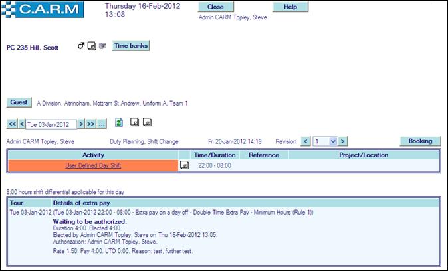Screen dimensions: 448x271
Task: Click the Tue 03-Jan-2012 date field
Action: coord(51,124)
